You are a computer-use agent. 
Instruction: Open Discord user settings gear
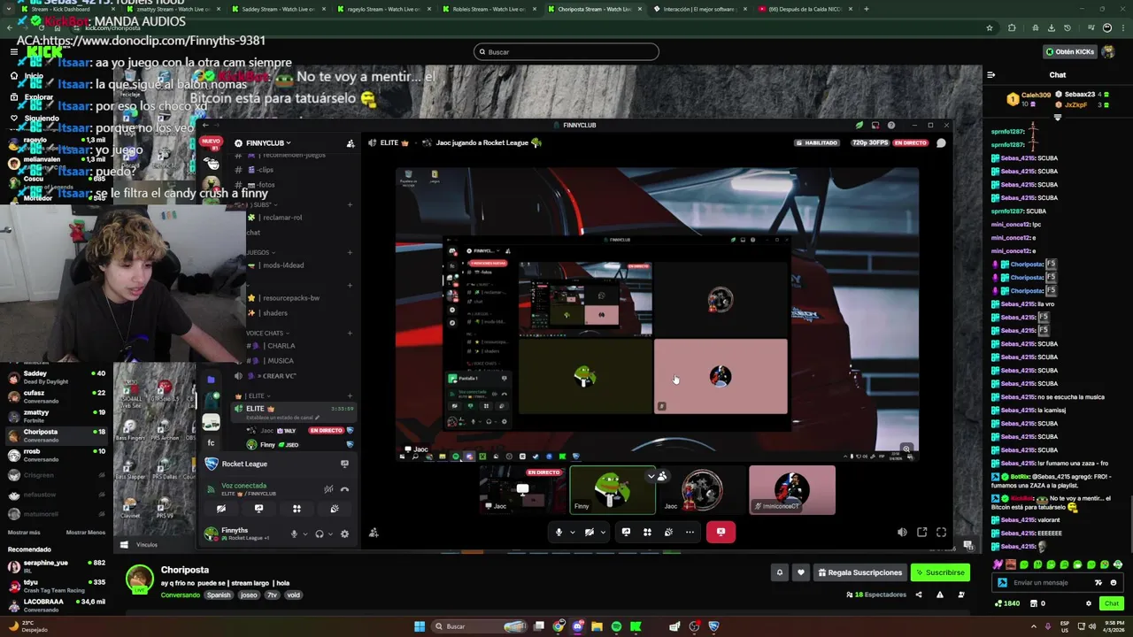(x=344, y=534)
